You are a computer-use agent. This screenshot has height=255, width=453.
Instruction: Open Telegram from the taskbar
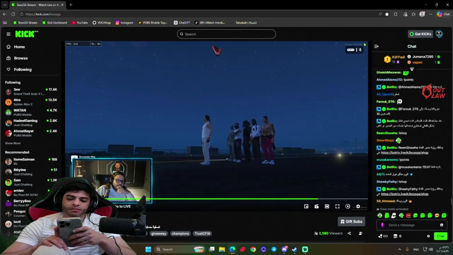coord(274,249)
